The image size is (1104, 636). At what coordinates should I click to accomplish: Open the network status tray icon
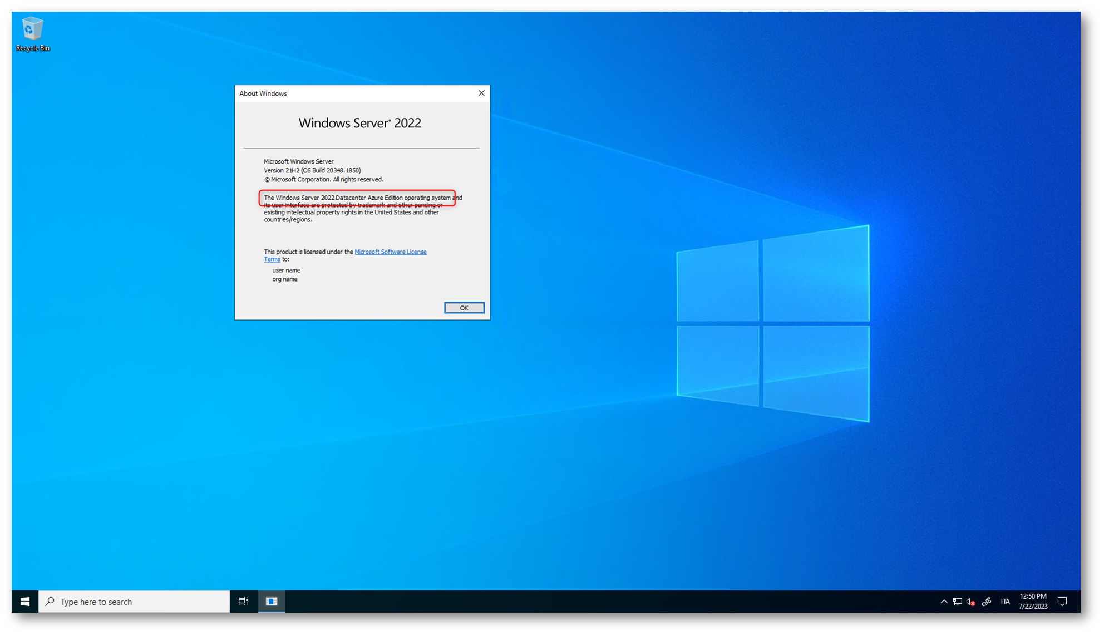click(957, 602)
